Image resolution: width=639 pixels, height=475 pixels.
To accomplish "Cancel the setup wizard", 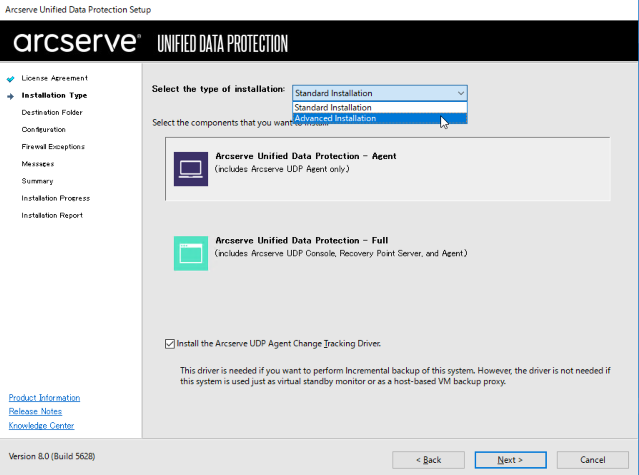I will pyautogui.click(x=592, y=460).
